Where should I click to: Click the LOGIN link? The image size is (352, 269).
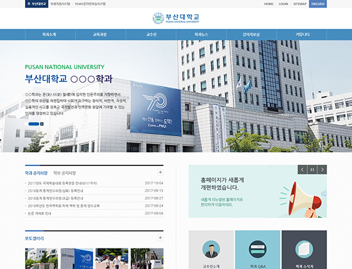click(x=284, y=4)
